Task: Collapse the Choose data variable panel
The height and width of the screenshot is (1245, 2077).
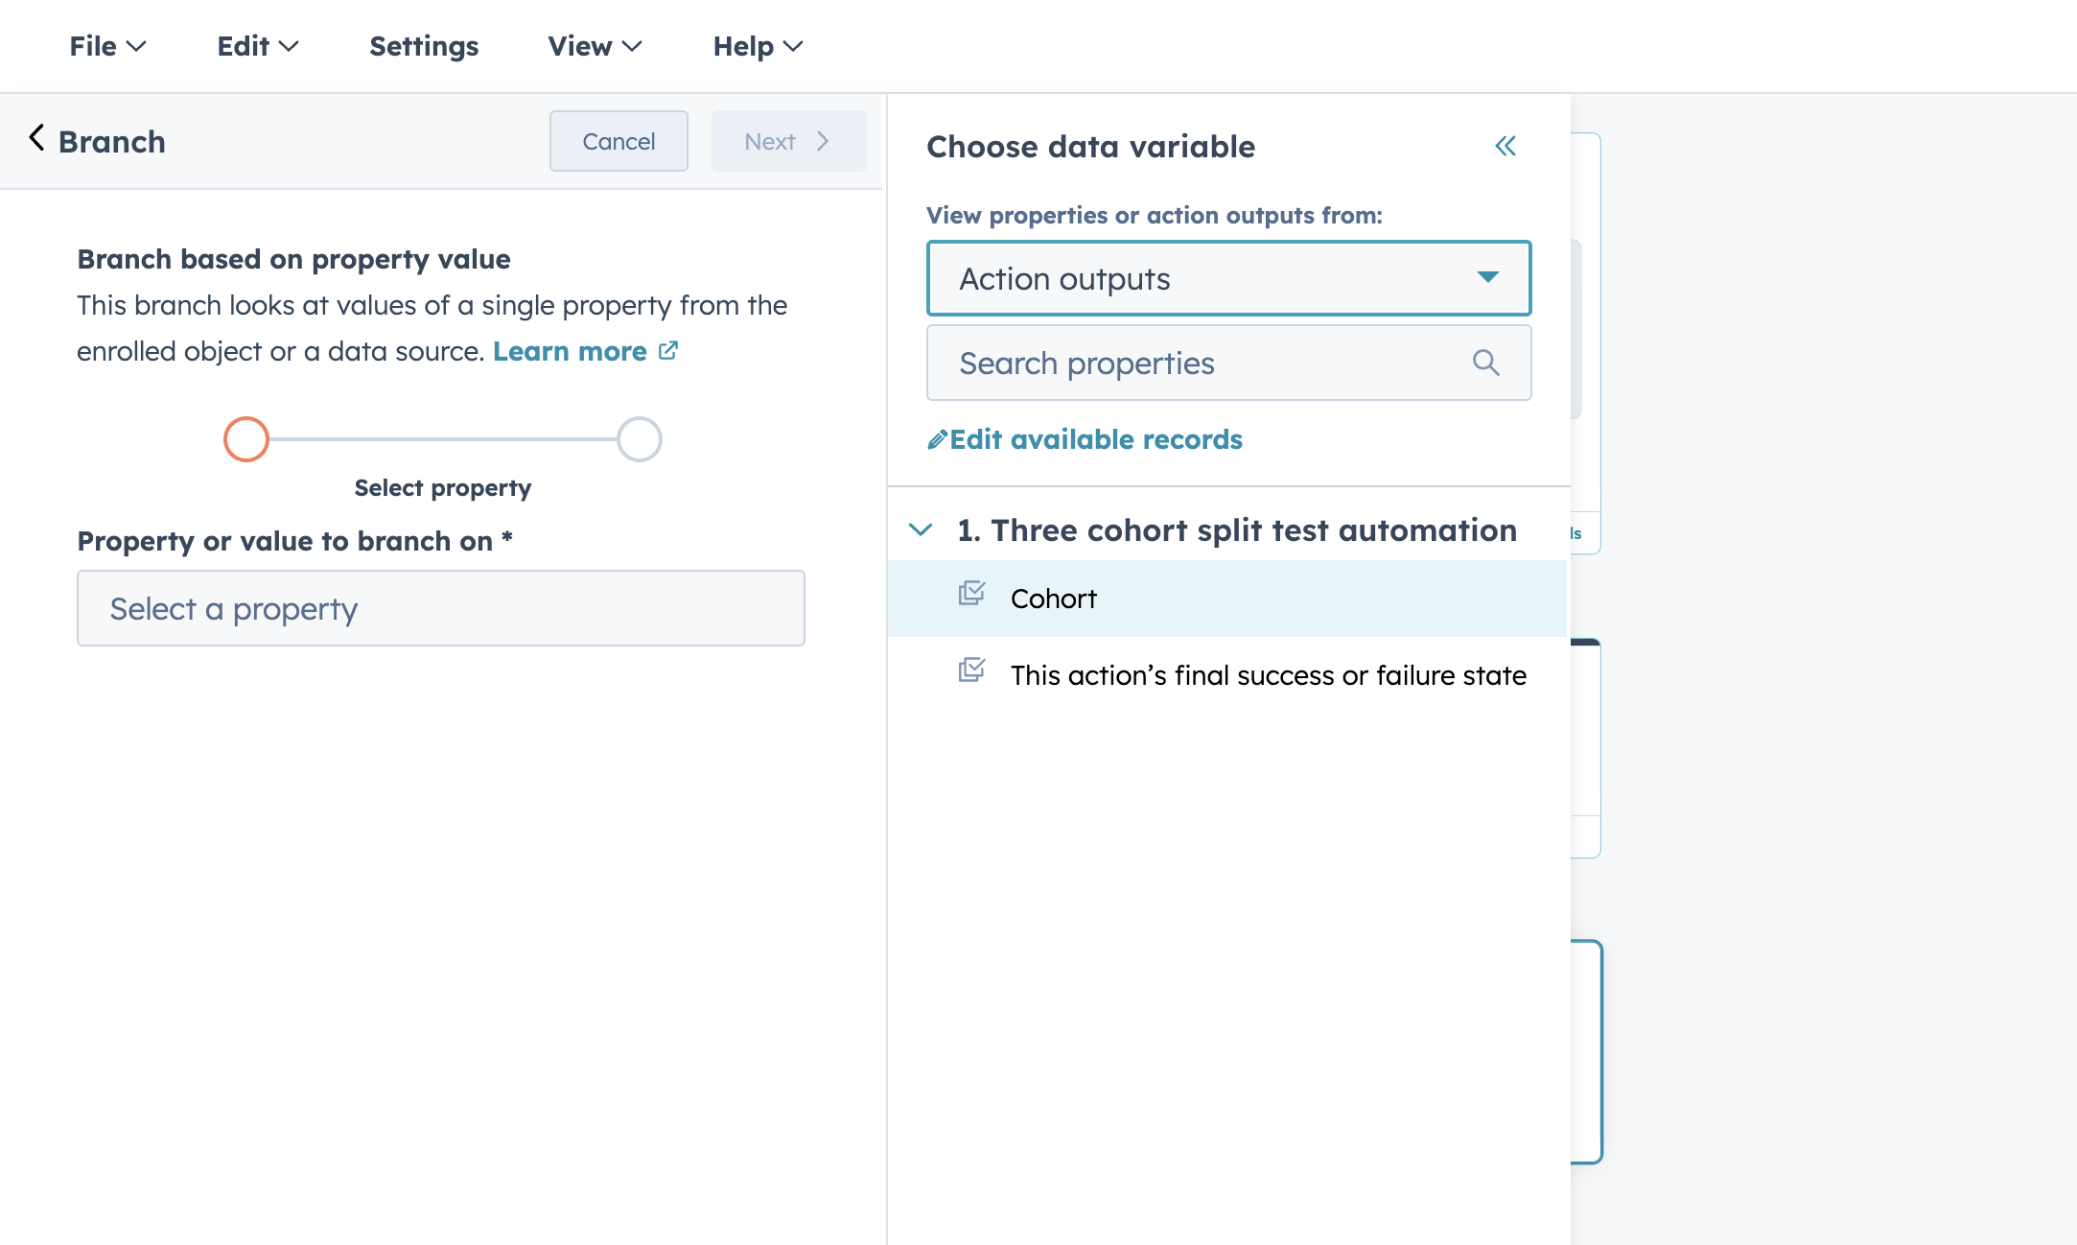Action: click(x=1505, y=146)
